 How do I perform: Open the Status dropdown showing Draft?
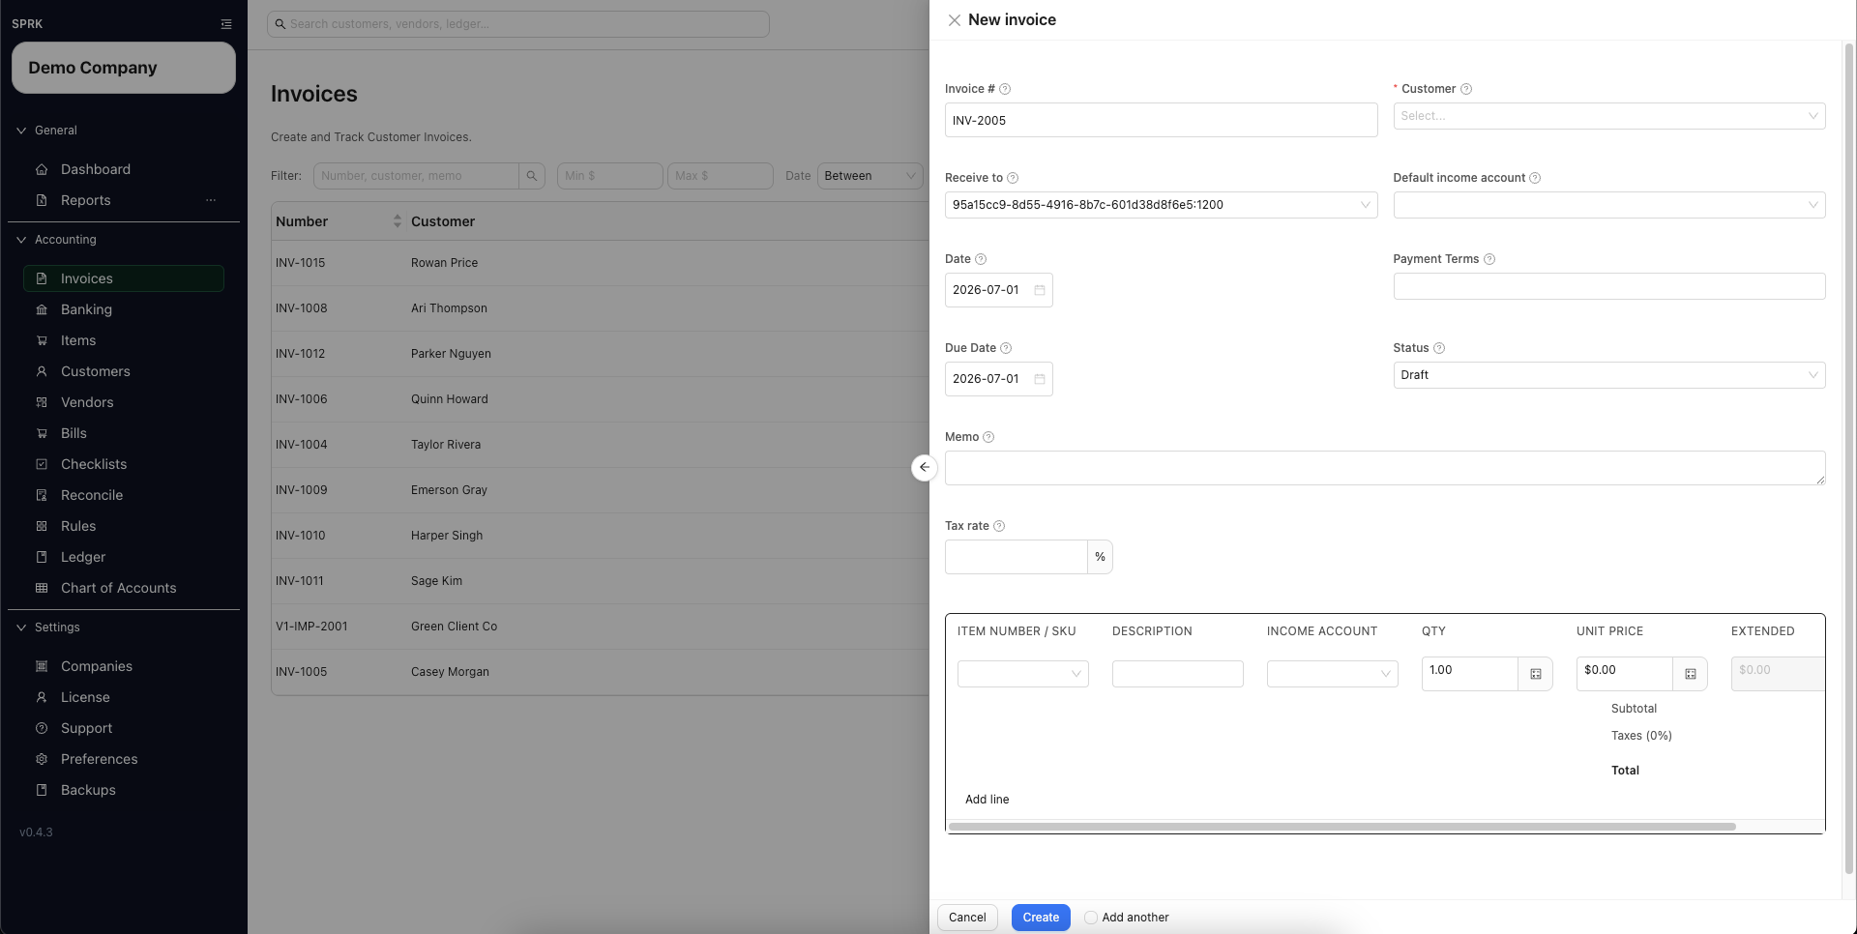pyautogui.click(x=1608, y=375)
